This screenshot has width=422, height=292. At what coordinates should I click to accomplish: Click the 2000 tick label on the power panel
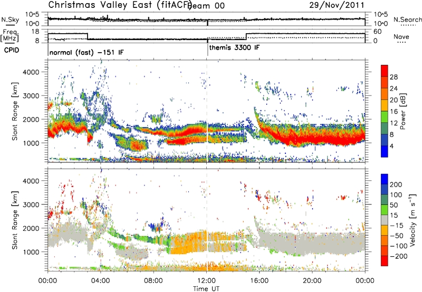click(x=31, y=119)
